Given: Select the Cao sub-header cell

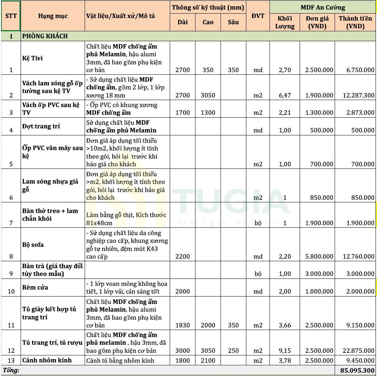Looking at the screenshot, I should click(208, 22).
